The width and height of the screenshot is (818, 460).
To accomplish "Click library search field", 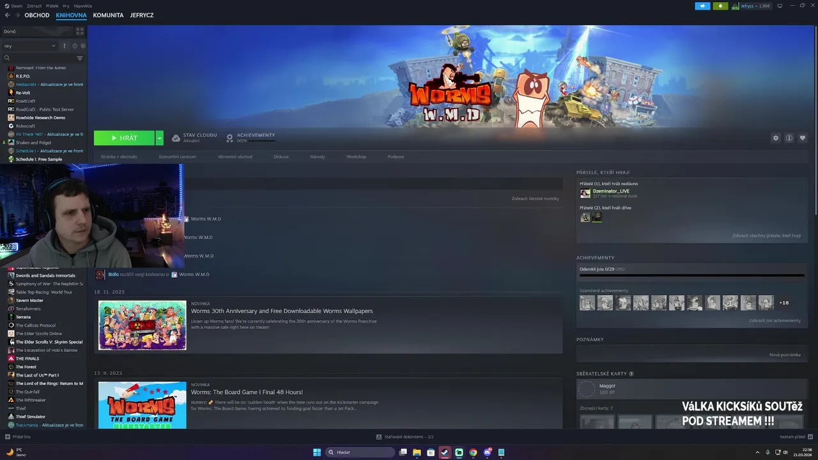I will tap(38, 58).
